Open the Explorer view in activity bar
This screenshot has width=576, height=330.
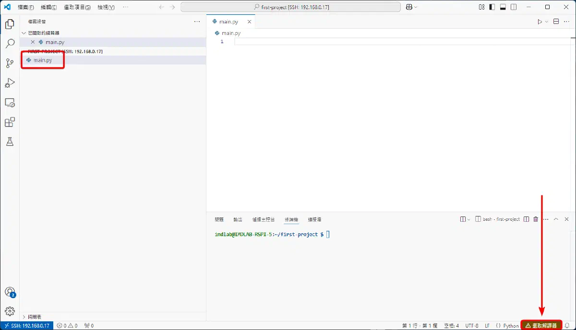coord(10,24)
